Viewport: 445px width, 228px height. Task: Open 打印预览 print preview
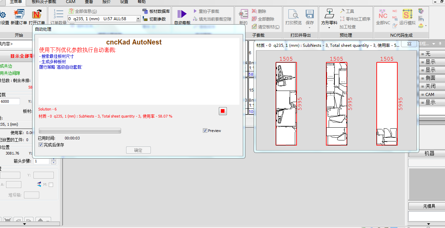293,17
